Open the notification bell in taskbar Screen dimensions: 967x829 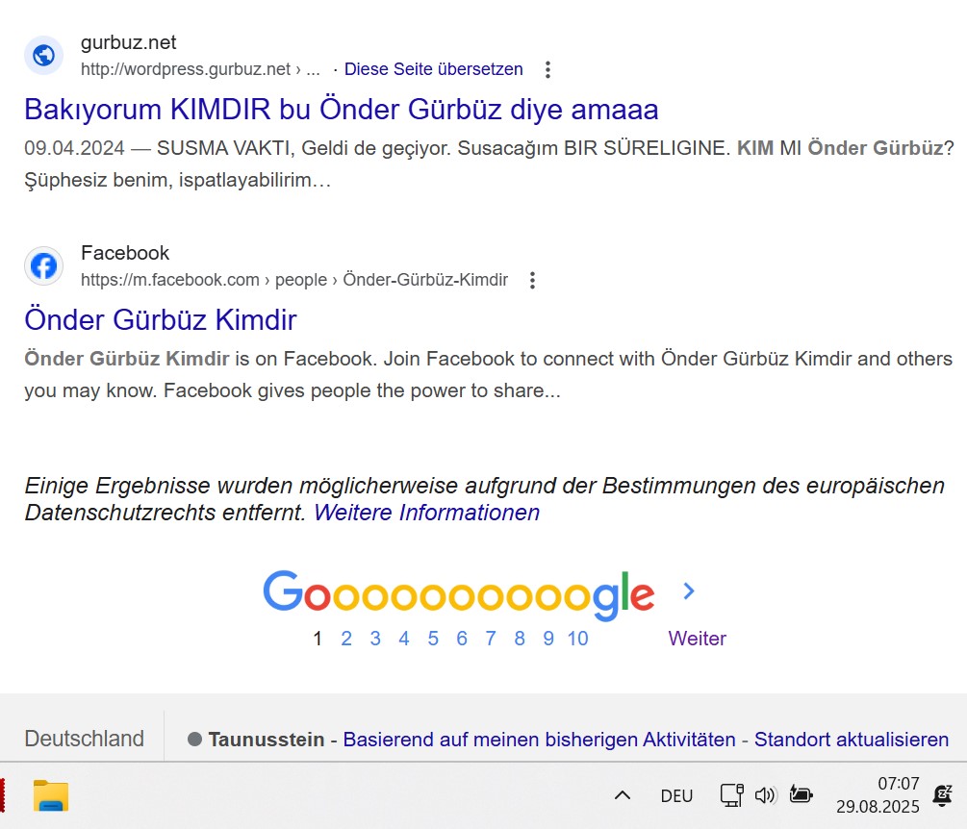tap(942, 795)
